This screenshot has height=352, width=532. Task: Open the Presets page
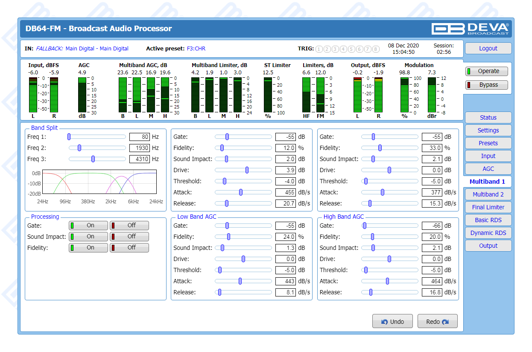[488, 143]
